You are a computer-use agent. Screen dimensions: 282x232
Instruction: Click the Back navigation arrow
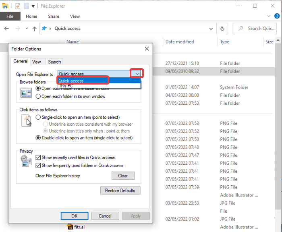(x=7, y=29)
